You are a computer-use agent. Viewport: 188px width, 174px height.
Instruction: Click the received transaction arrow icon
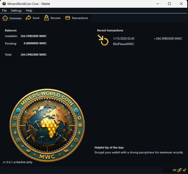(x=103, y=40)
